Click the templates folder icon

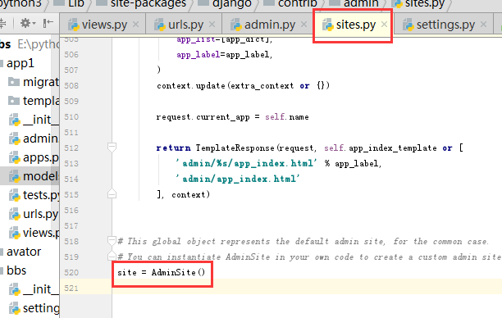click(14, 101)
